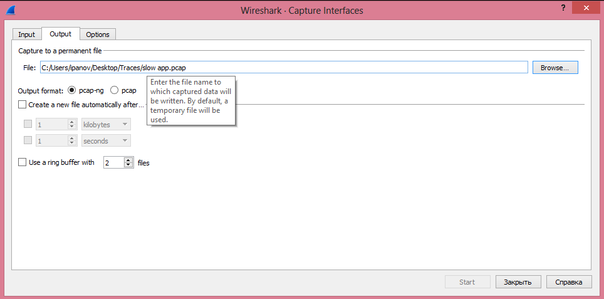Toggle the kilobytes file size checkbox
Viewport: 604px width, 299px height.
click(x=28, y=124)
